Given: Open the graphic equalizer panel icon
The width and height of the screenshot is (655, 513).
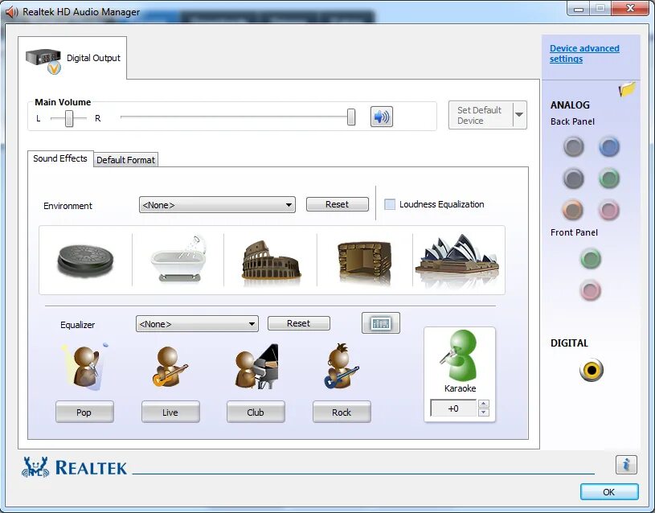Looking at the screenshot, I should tap(381, 322).
